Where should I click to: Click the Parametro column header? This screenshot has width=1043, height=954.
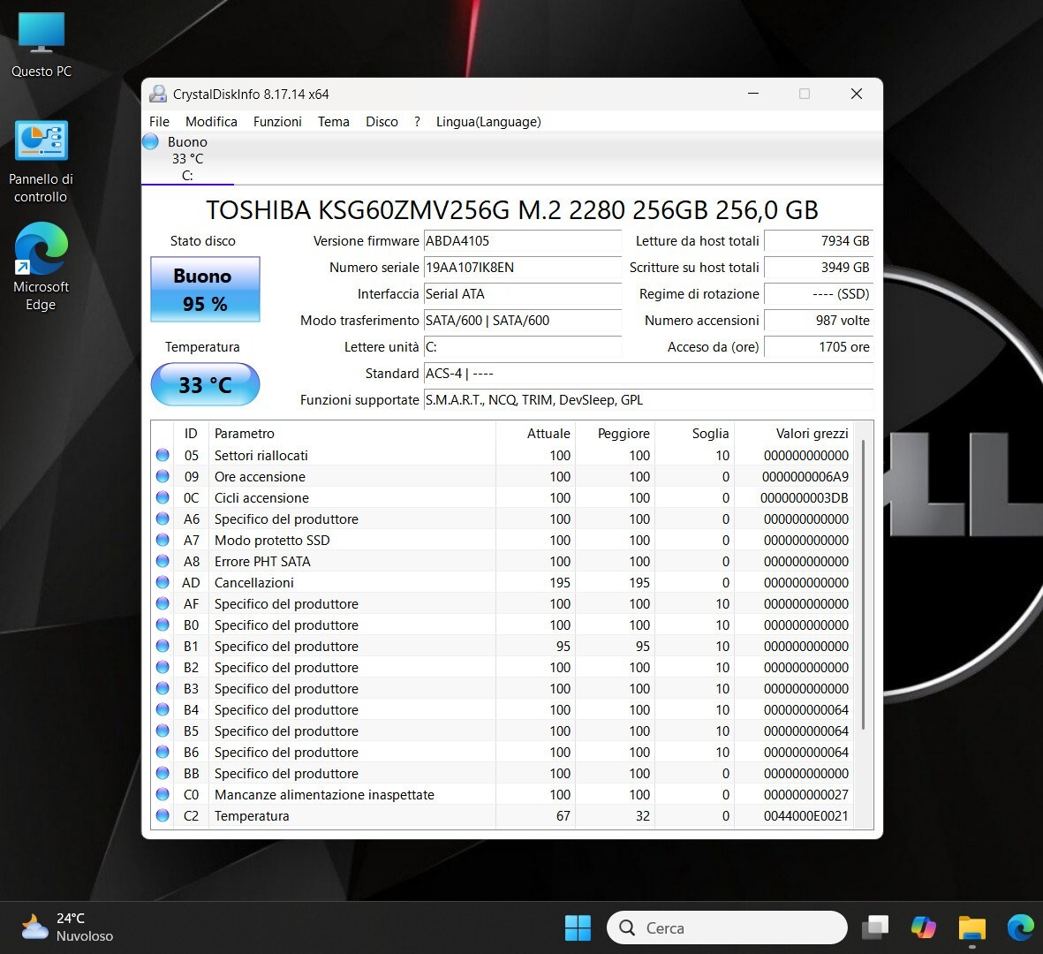coord(351,433)
